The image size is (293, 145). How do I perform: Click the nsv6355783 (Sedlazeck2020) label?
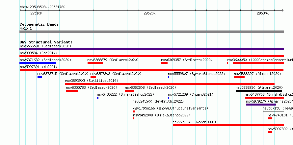(x=92, y=87)
